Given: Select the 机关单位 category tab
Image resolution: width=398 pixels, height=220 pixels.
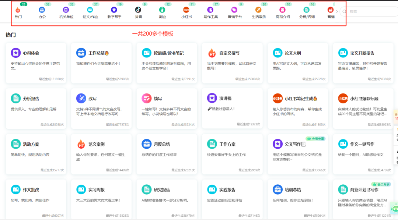Looking at the screenshot, I should pos(66,13).
